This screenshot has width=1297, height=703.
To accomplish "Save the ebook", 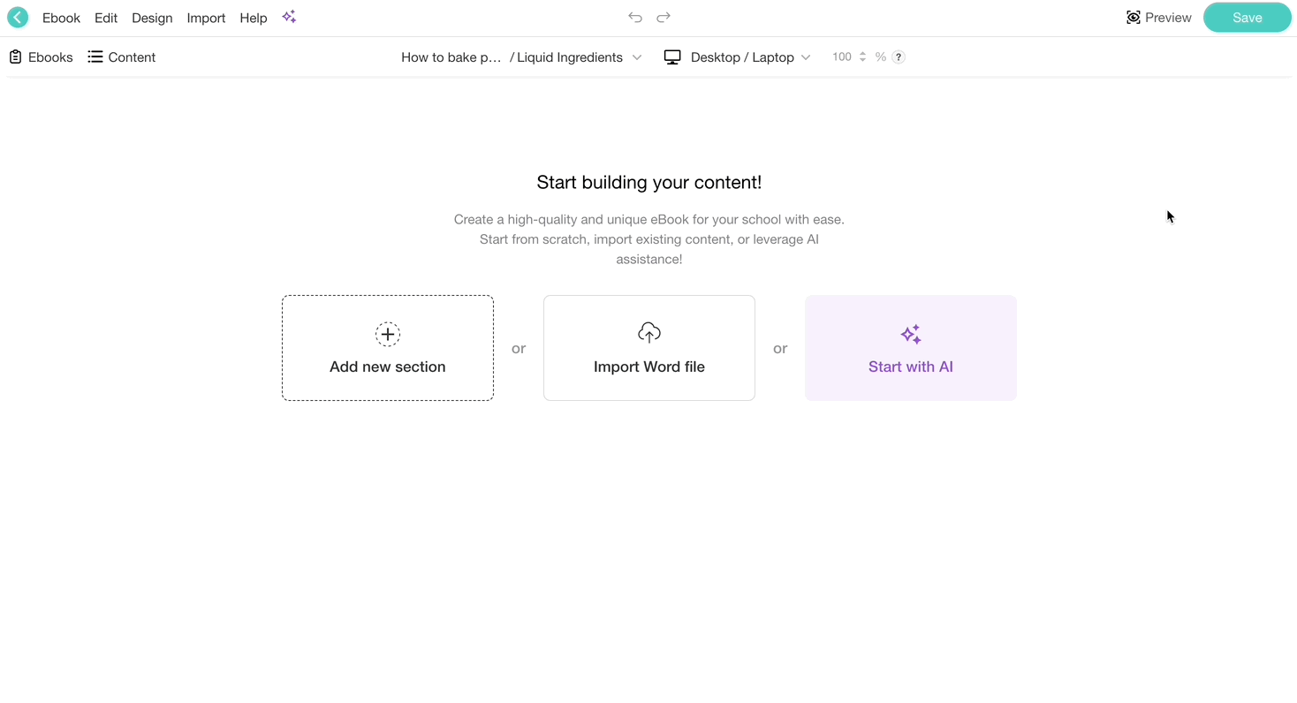I will tap(1247, 18).
